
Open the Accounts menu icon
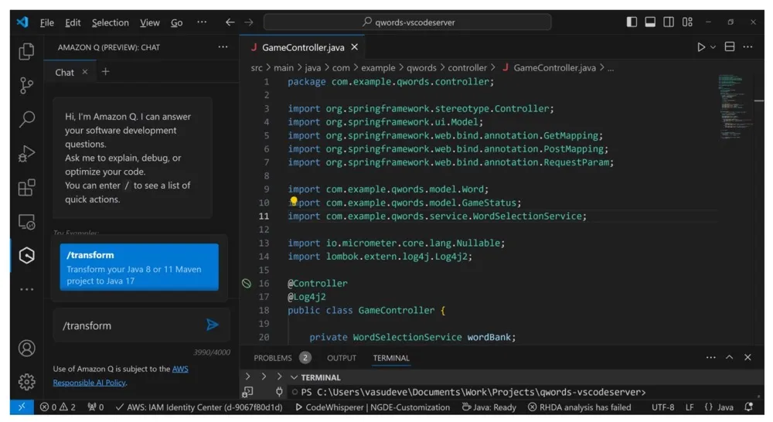click(x=26, y=348)
